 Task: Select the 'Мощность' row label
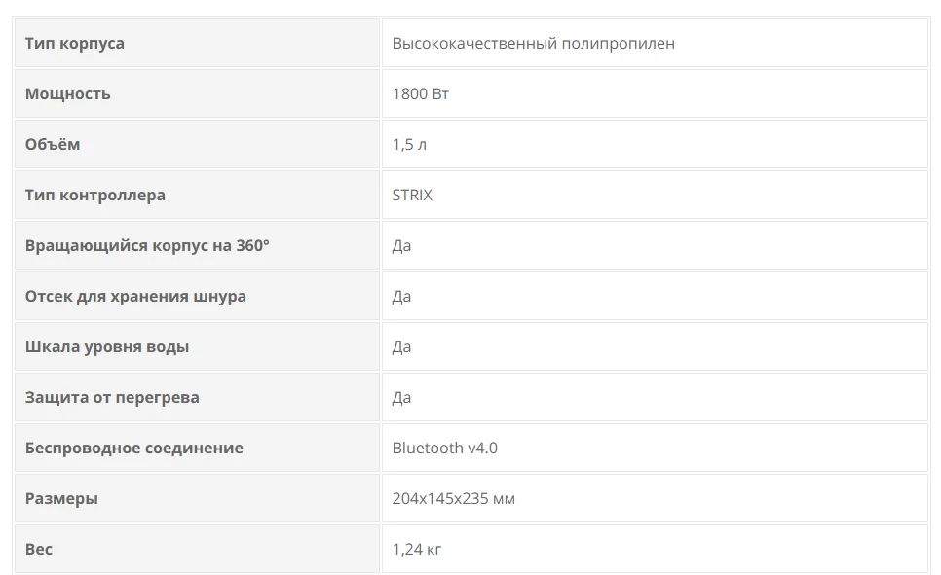[68, 93]
